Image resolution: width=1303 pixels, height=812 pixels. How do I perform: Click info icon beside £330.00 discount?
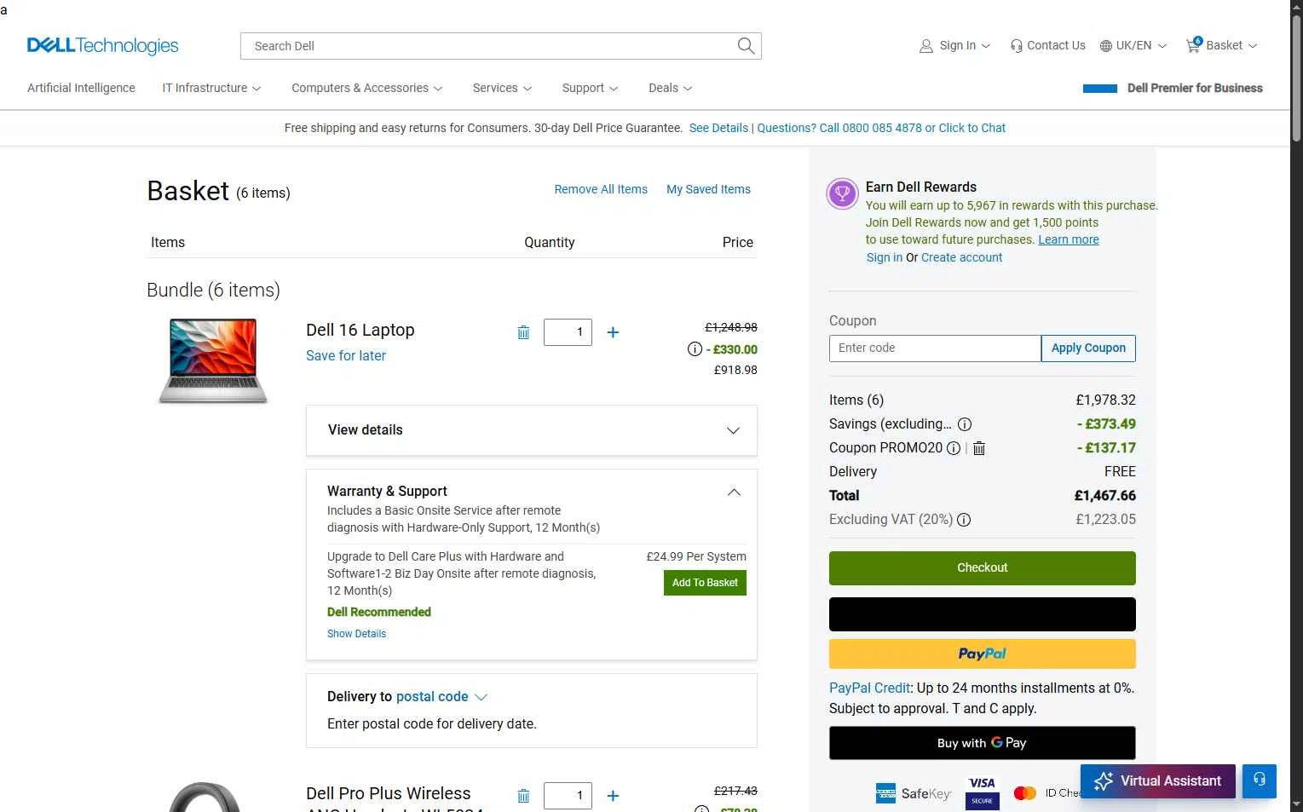pos(695,349)
